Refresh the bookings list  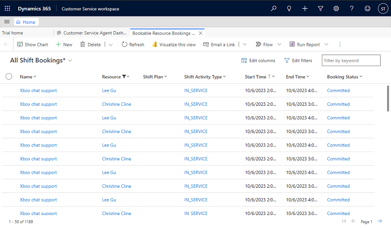pyautogui.click(x=133, y=45)
